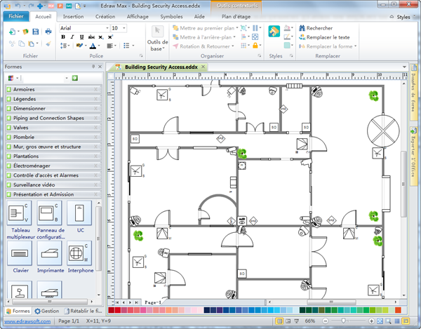Click the Rechercher binoculars icon
This screenshot has height=329, width=421.
tap(300, 27)
